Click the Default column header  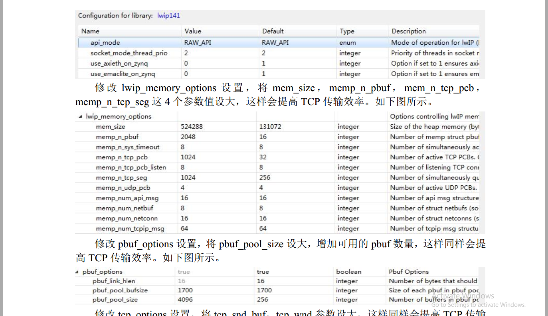[273, 31]
